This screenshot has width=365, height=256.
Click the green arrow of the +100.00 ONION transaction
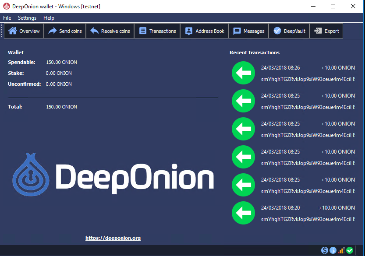pos(243,213)
